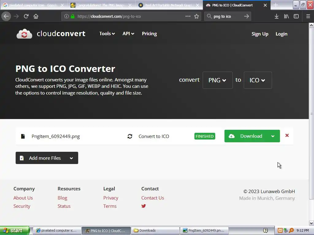The image size is (314, 235).
Task: Click the search magnifier icon
Action: pyautogui.click(x=209, y=16)
